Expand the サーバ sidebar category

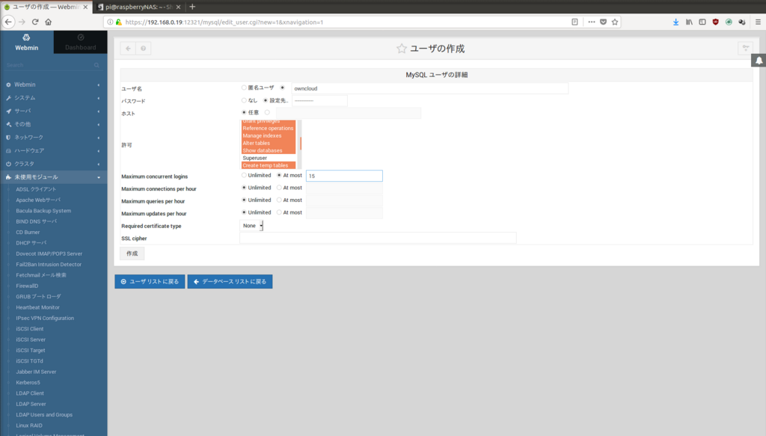click(x=54, y=111)
